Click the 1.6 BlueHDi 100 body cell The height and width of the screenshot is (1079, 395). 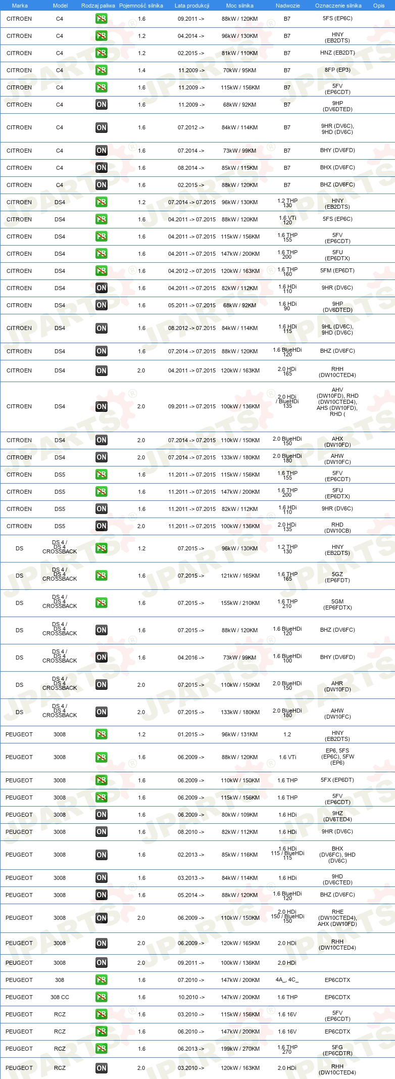point(287,658)
